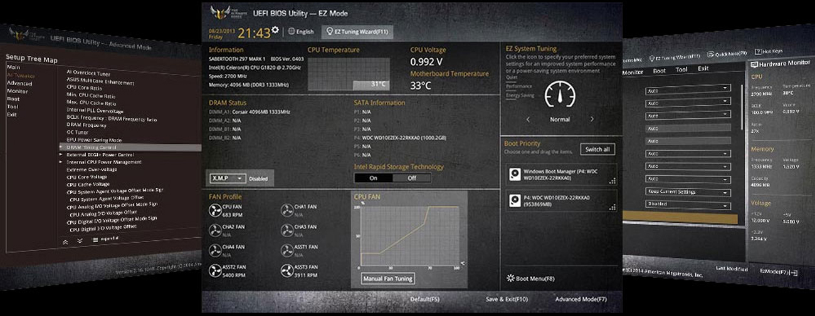Click Save & Exit(F10)
815x316 pixels.
tap(507, 299)
